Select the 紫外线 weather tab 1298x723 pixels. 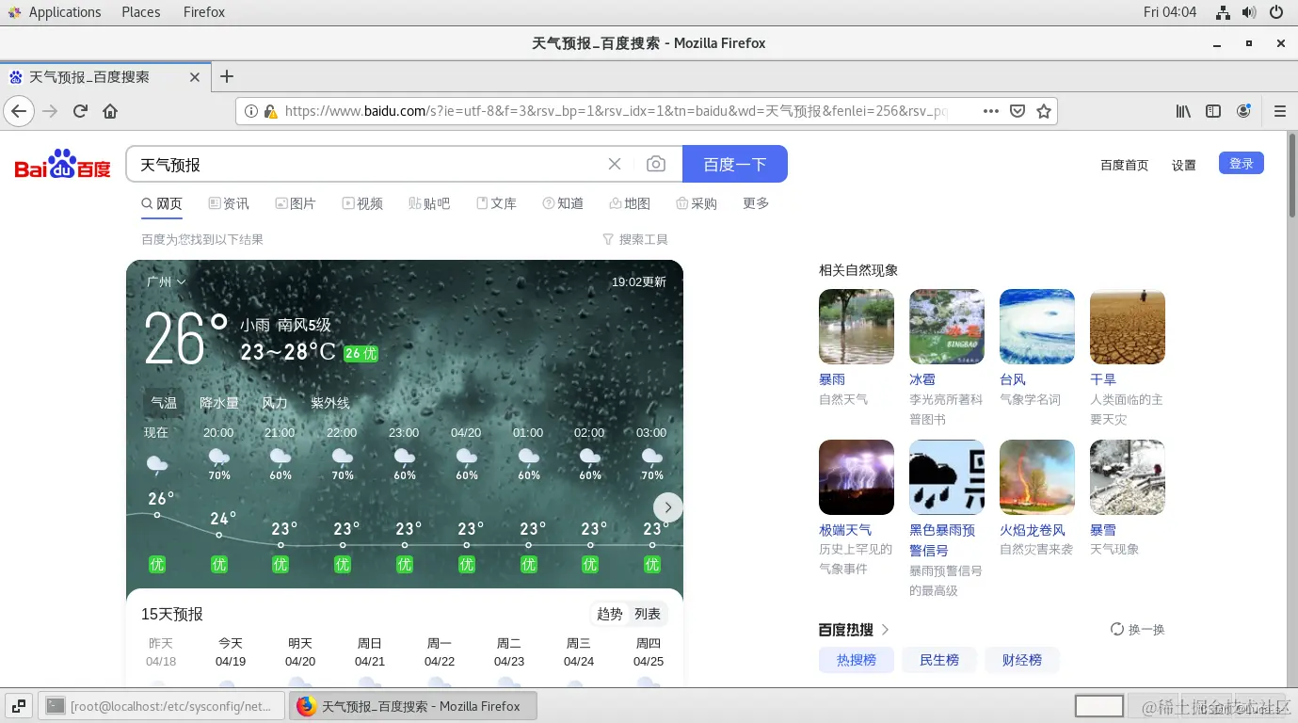point(330,403)
